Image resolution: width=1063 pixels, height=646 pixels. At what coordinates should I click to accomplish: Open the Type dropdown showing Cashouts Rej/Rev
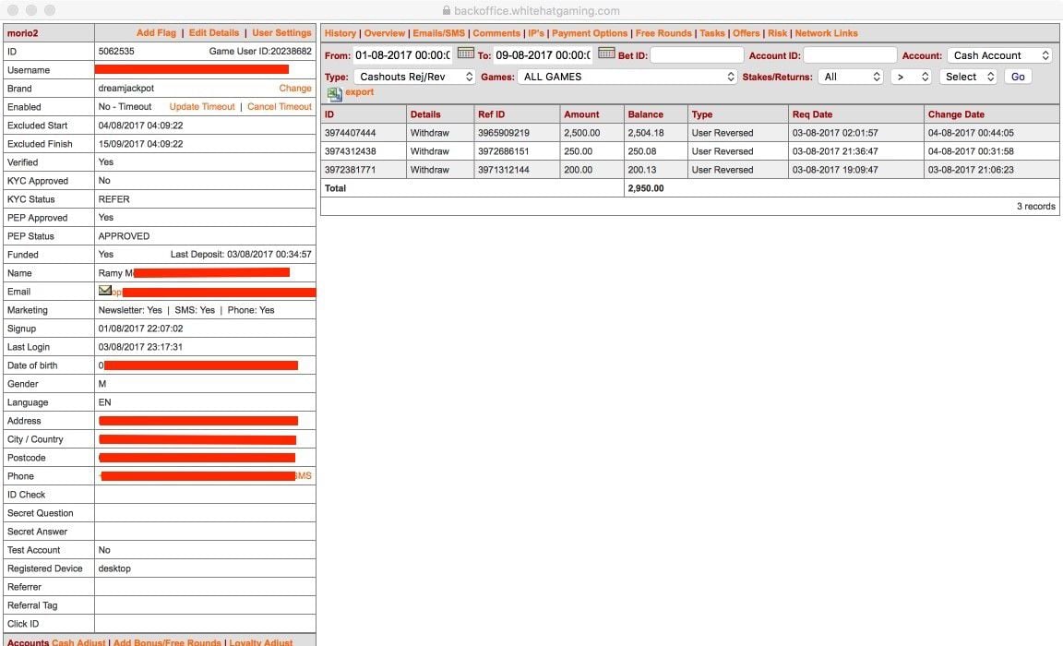click(414, 77)
